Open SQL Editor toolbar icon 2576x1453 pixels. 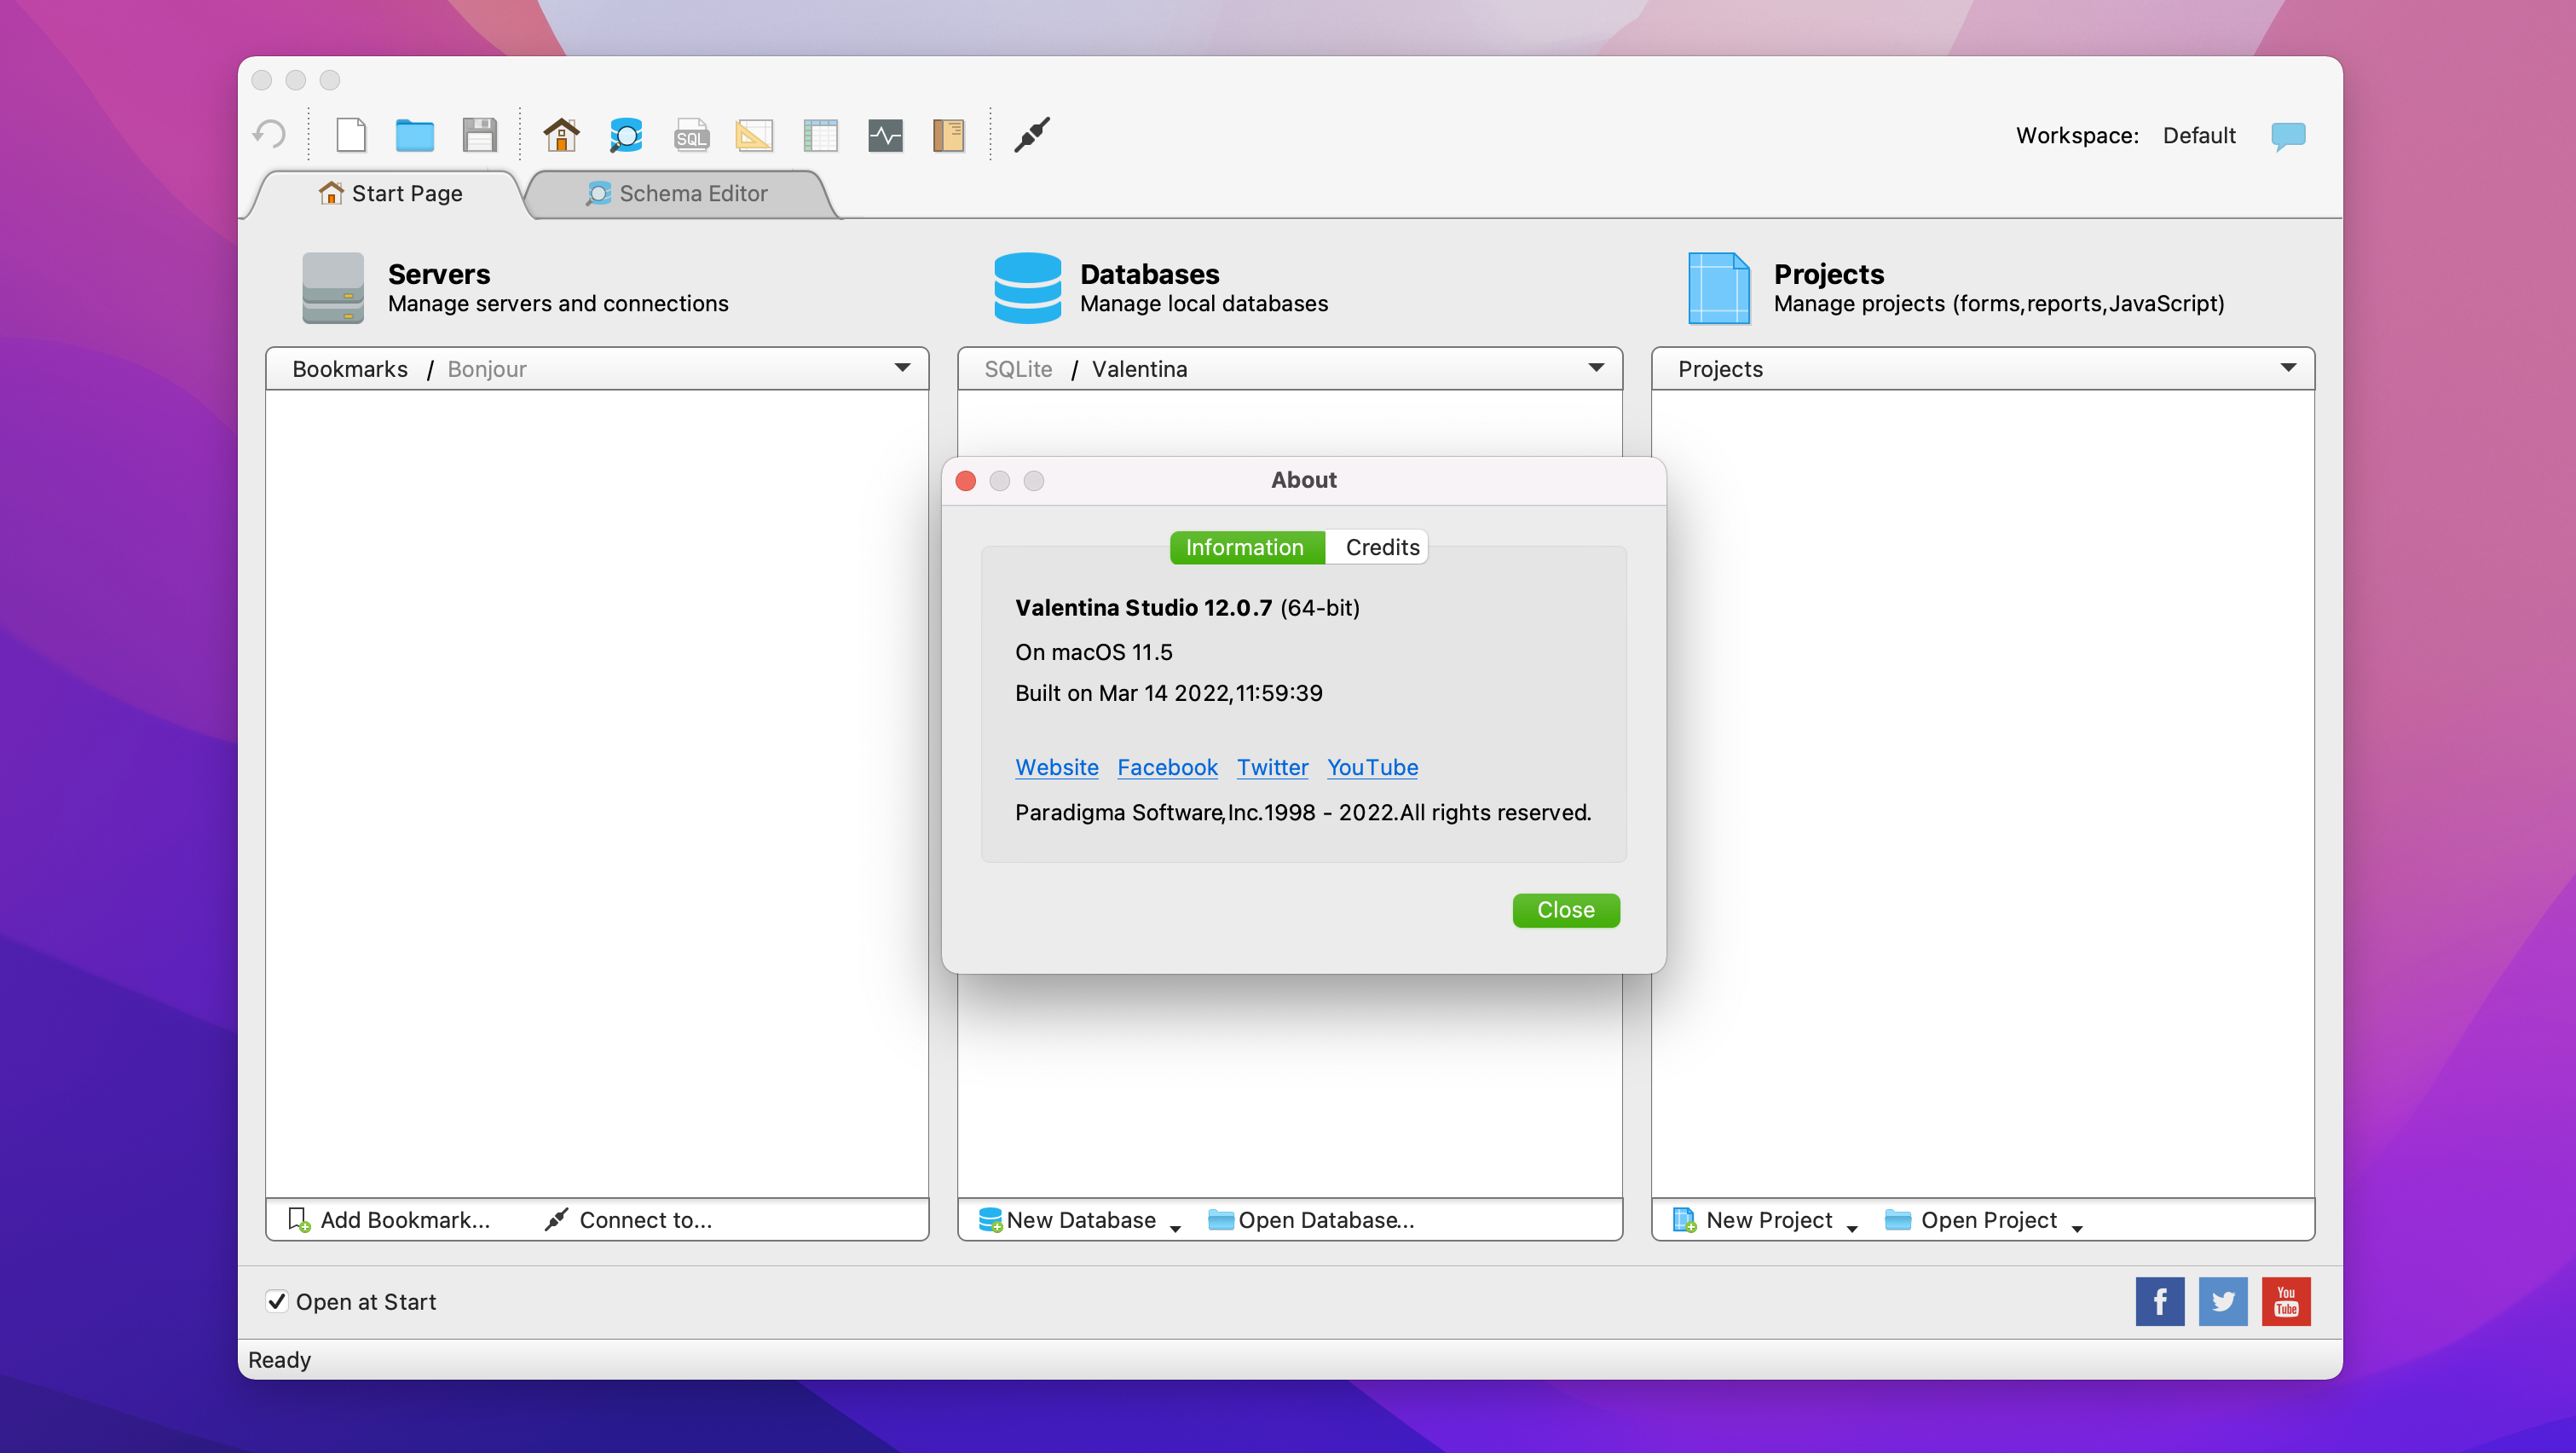691,135
